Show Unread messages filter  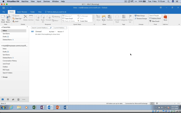point(38,31)
